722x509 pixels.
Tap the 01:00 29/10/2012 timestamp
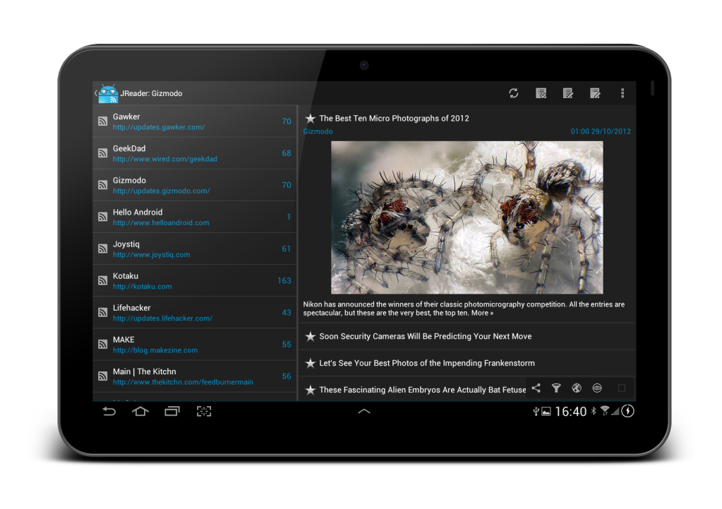(x=601, y=131)
